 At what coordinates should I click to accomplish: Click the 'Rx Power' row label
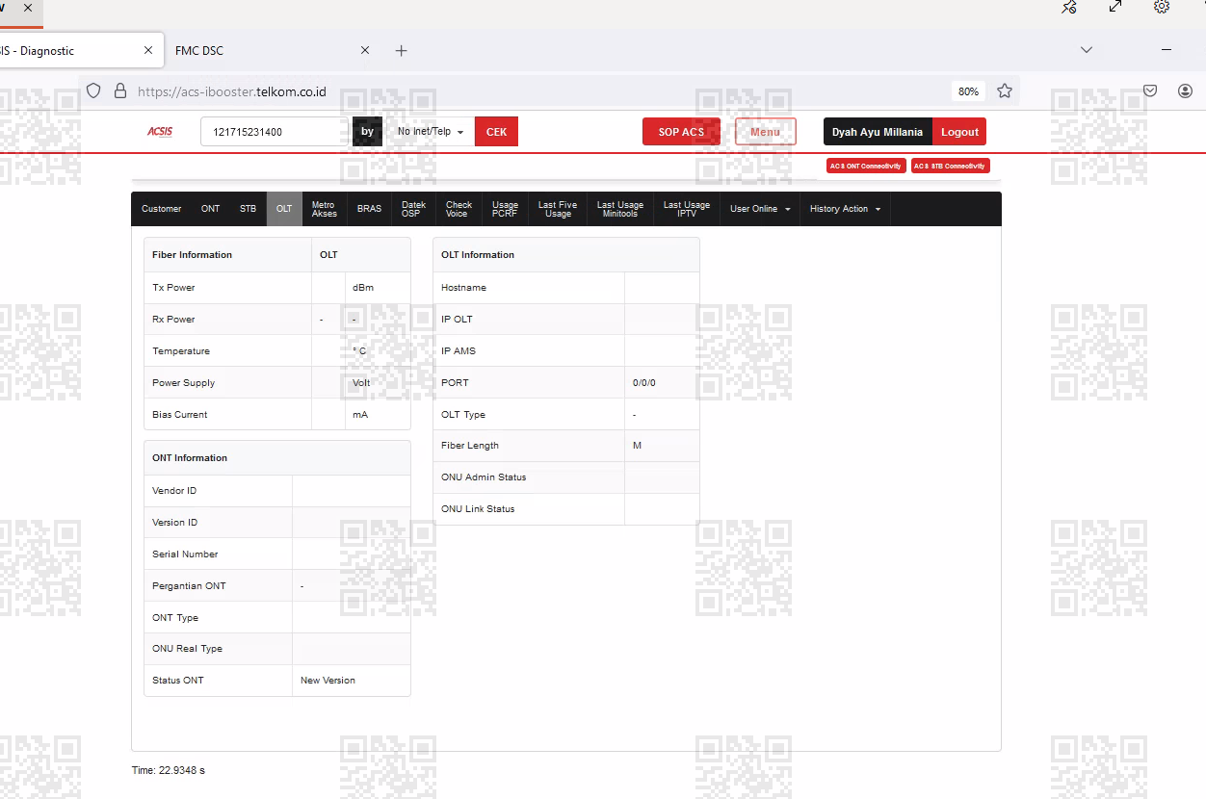(173, 320)
